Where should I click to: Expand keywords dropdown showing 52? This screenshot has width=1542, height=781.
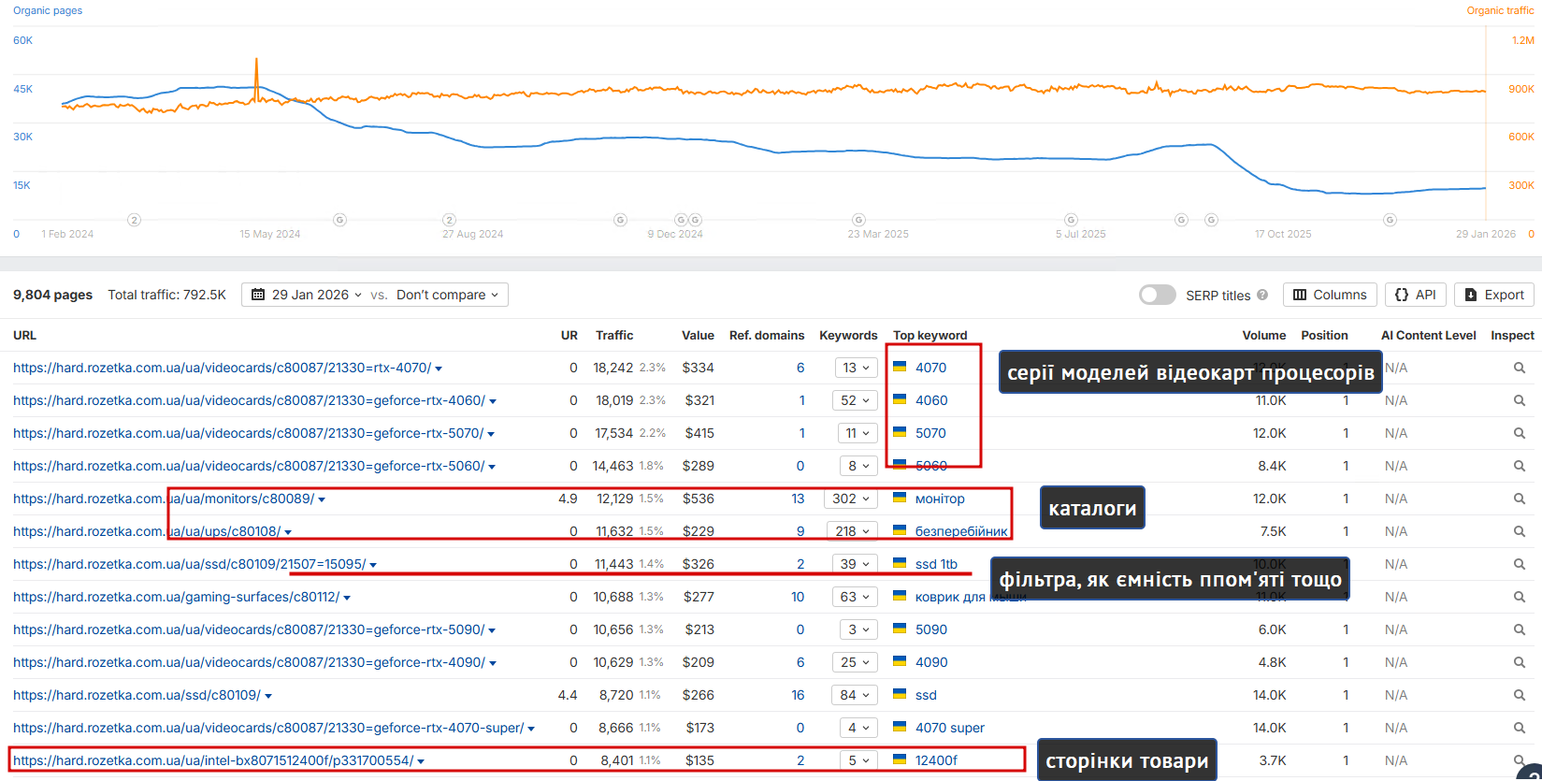(x=856, y=400)
